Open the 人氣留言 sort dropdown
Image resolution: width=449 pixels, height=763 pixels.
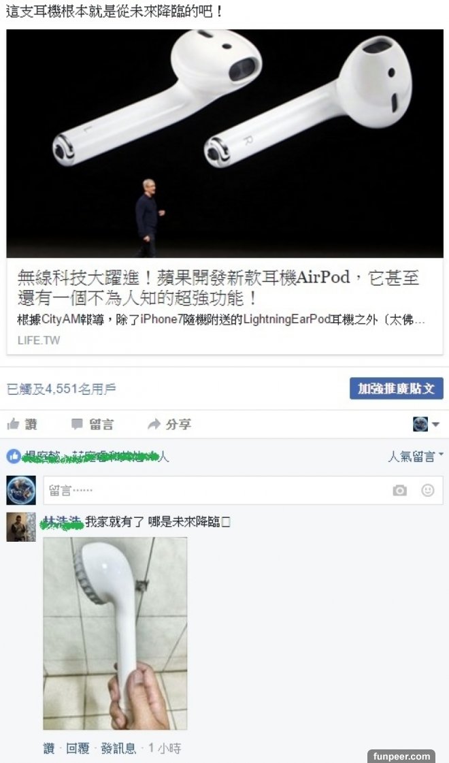[x=416, y=456]
